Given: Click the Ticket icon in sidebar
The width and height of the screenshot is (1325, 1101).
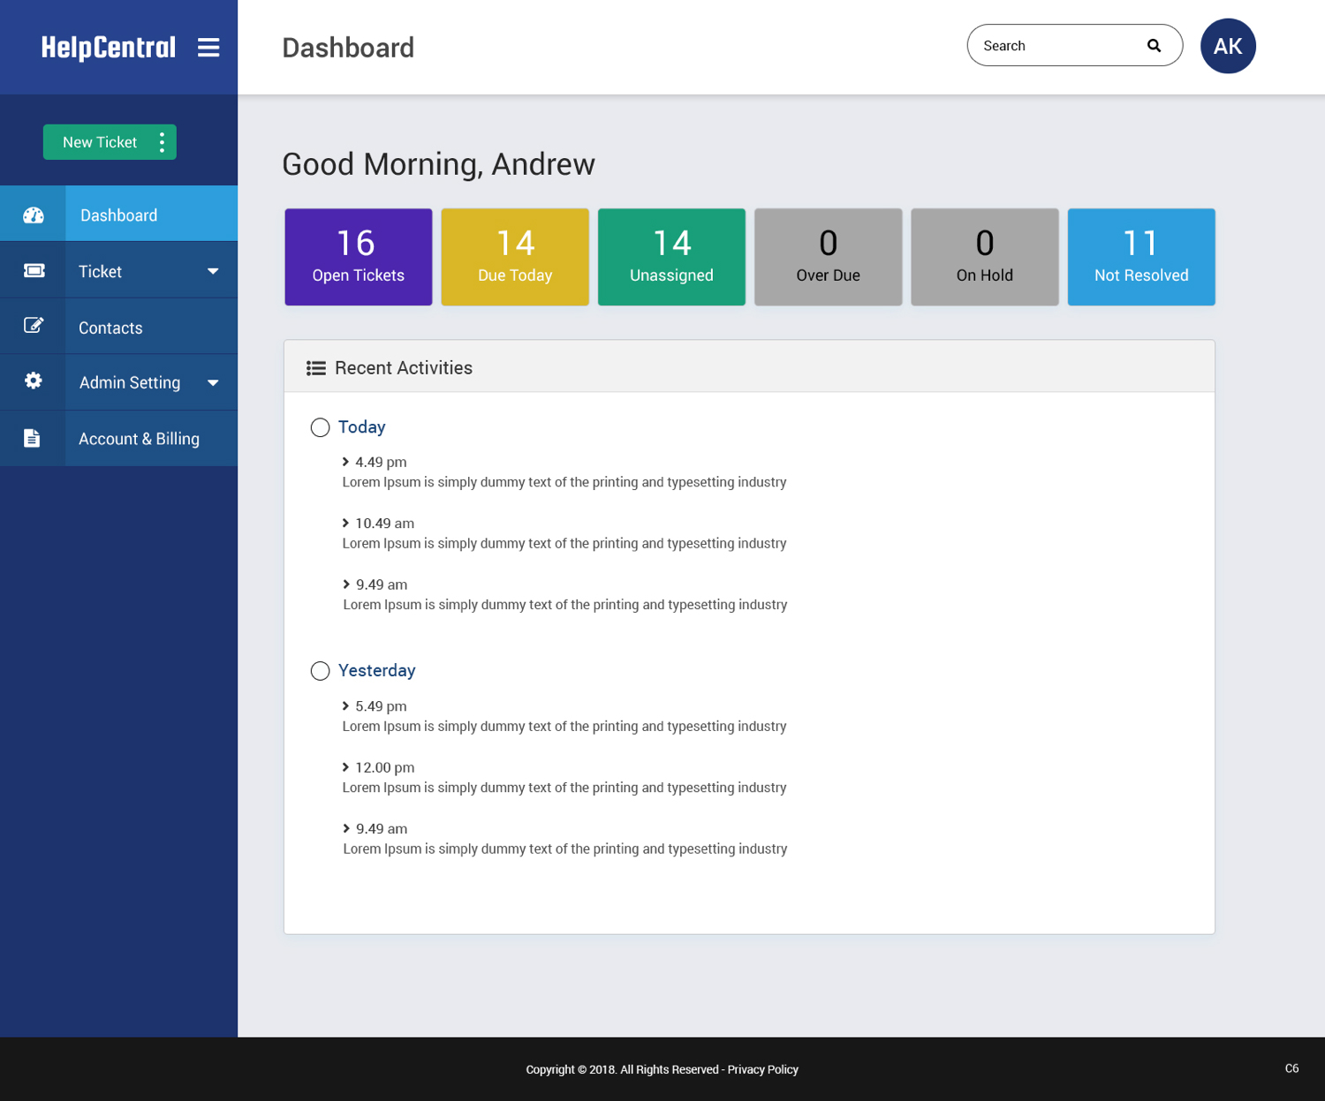Looking at the screenshot, I should point(34,271).
